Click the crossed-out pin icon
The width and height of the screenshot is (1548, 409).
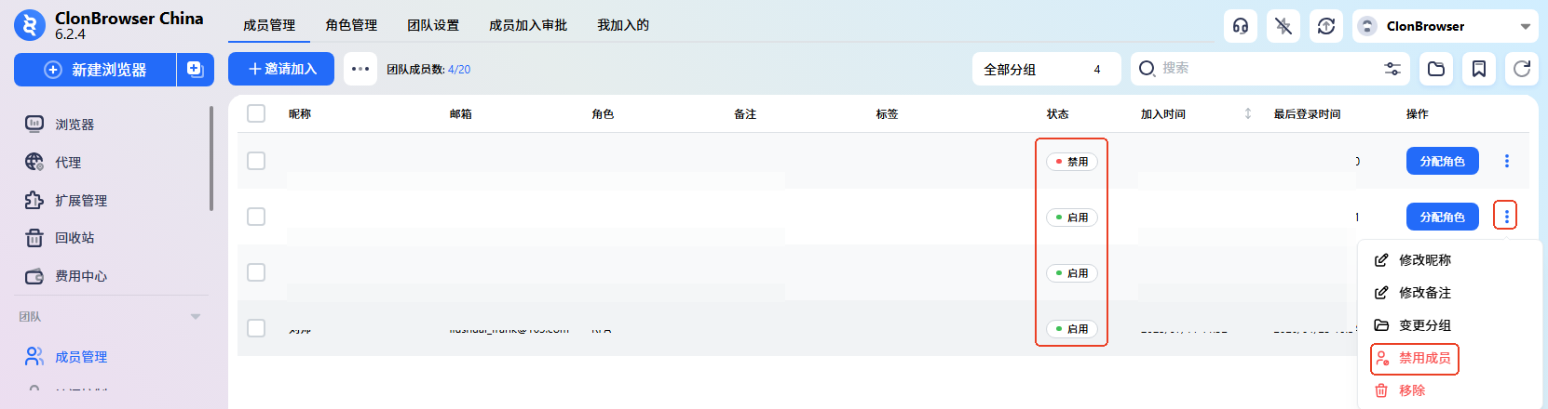tap(1283, 26)
